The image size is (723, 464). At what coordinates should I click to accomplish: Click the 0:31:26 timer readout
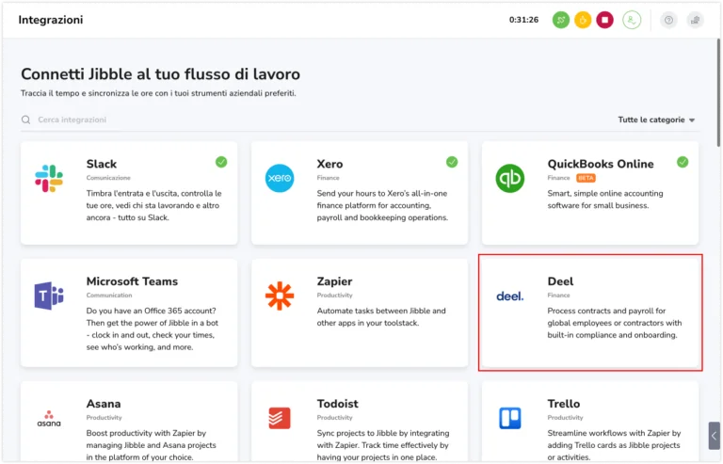(x=523, y=20)
